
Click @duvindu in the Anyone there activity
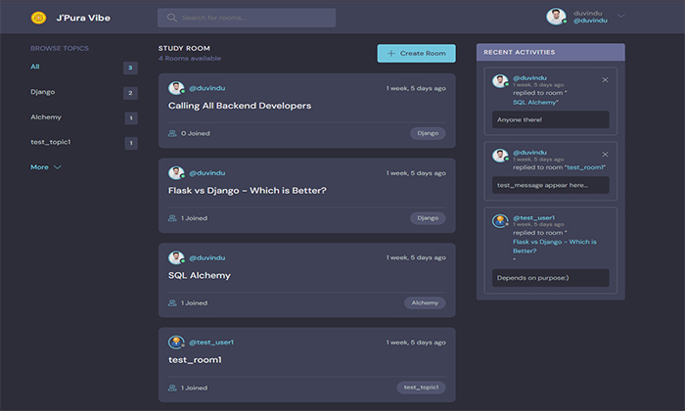click(529, 77)
